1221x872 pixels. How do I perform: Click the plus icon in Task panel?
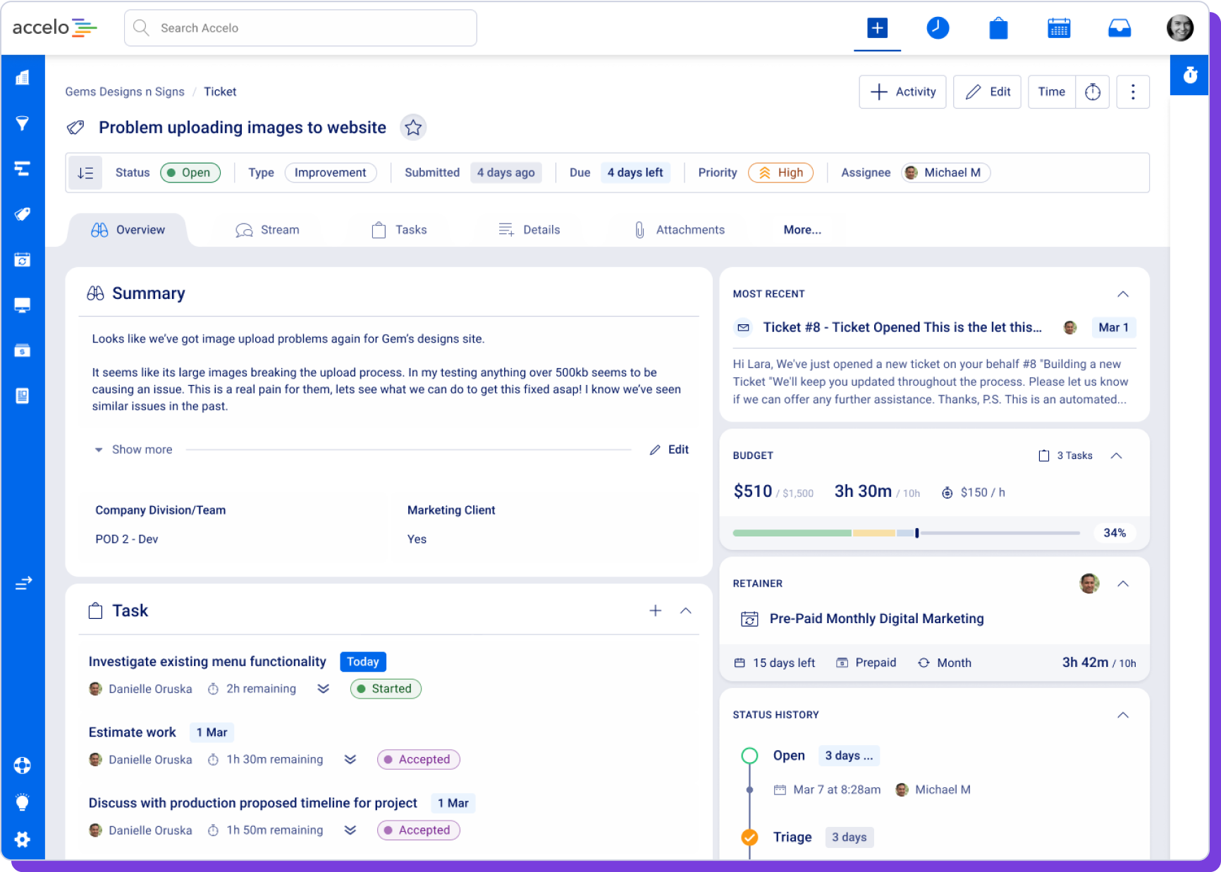tap(656, 610)
